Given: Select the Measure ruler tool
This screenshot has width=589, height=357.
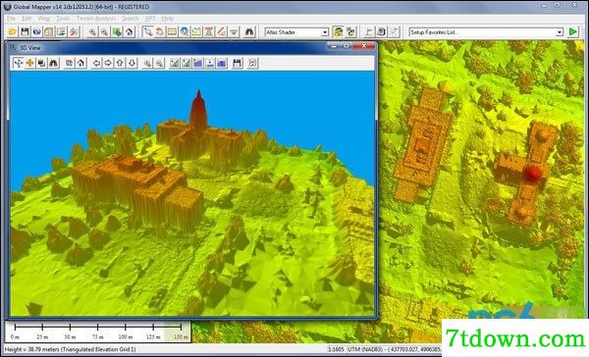Looking at the screenshot, I should pos(172,32).
